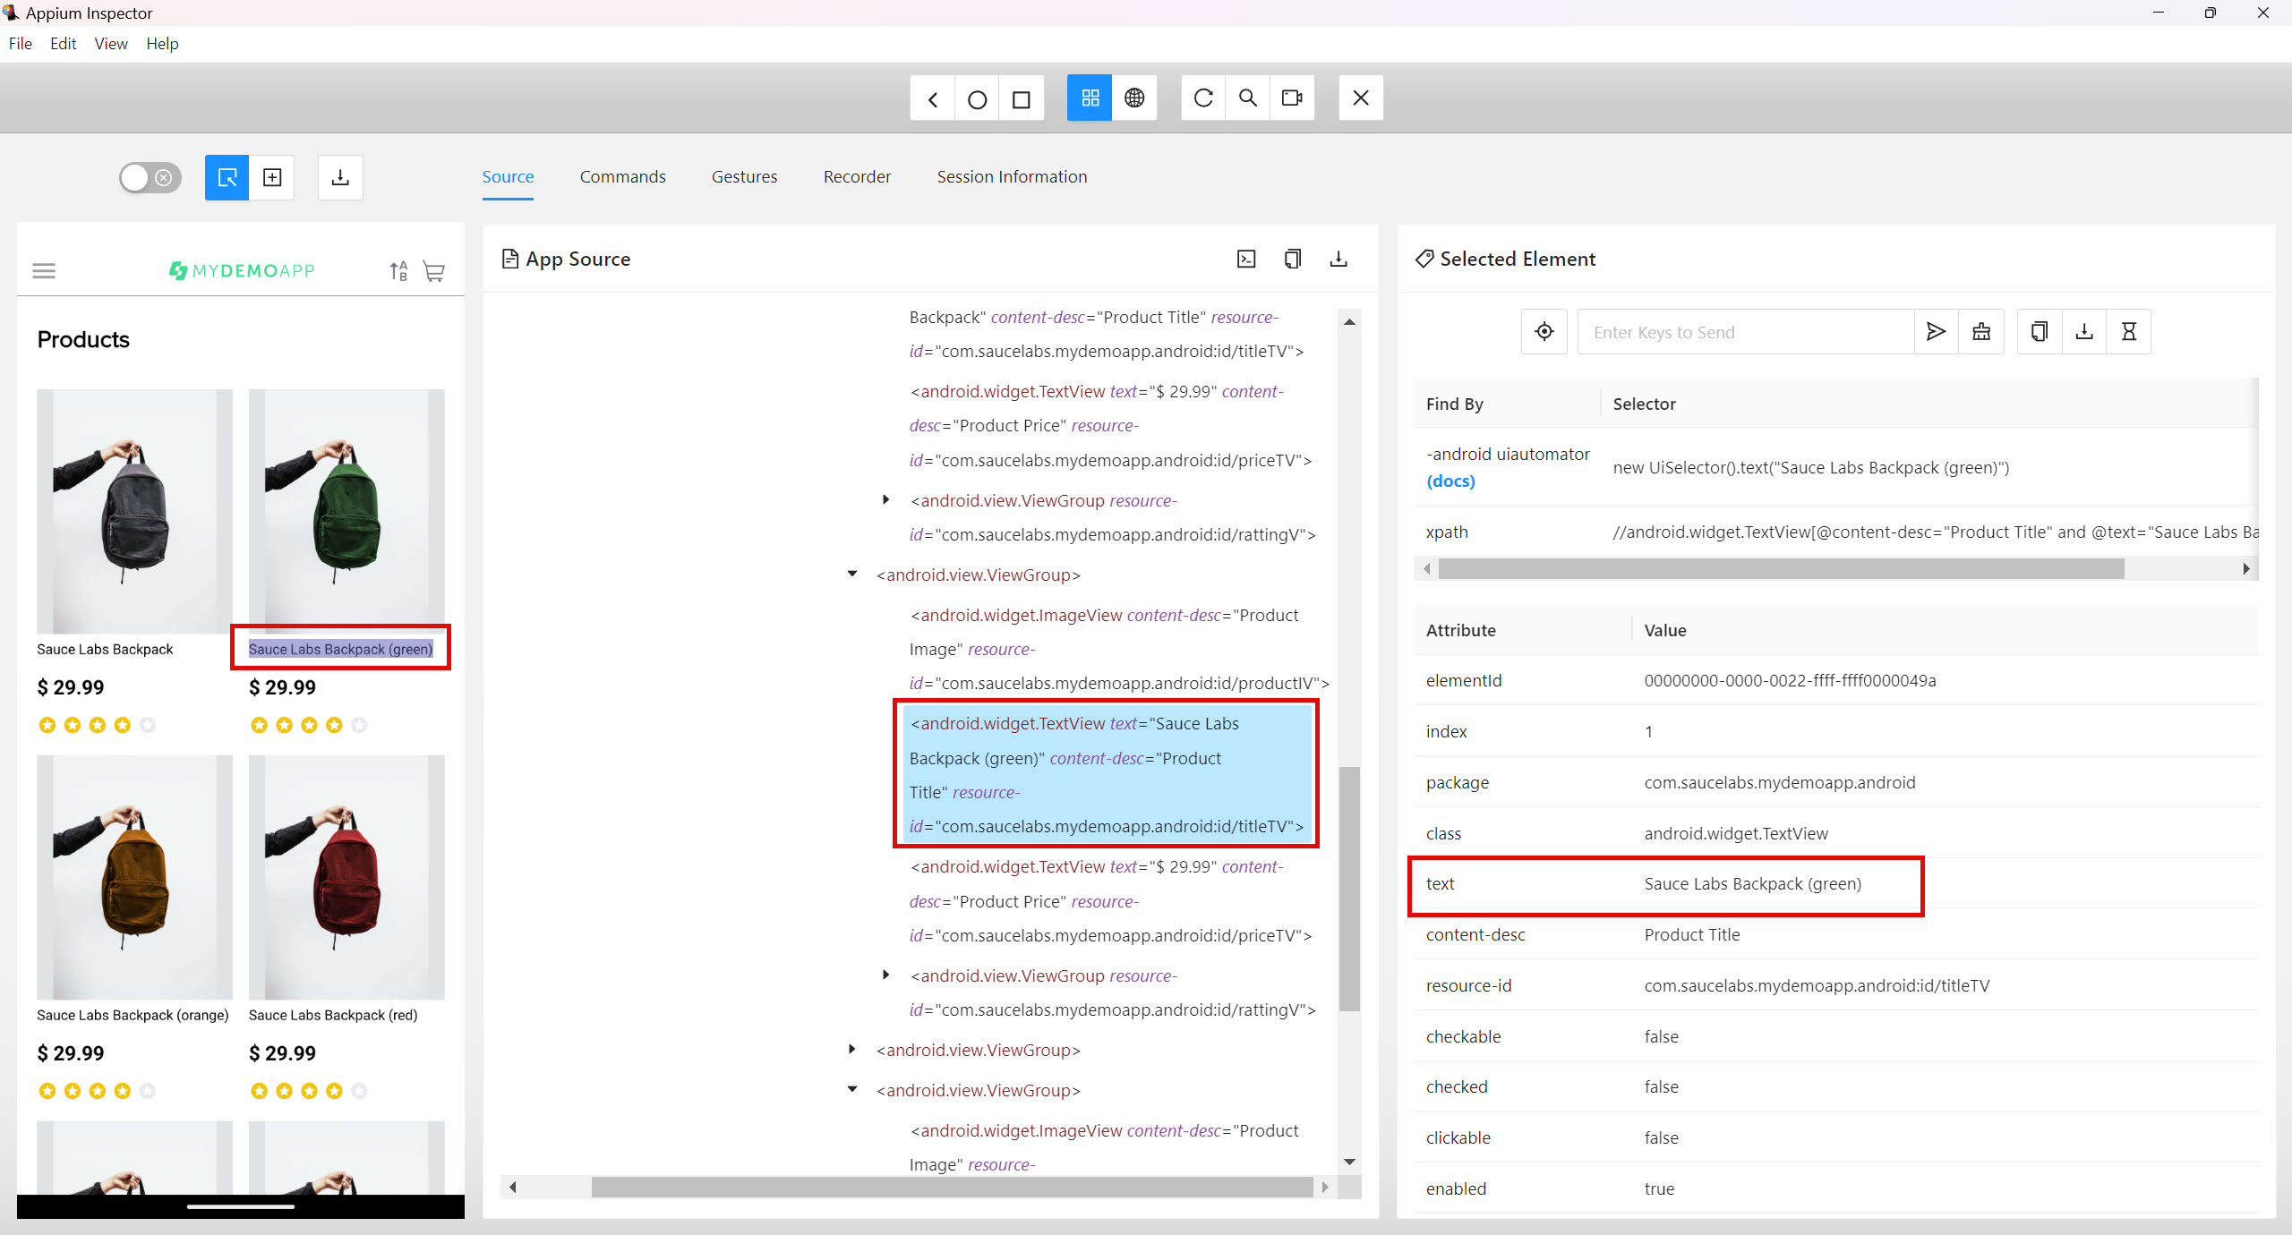Click the Enter Keys to Send field
Viewport: 2292px width, 1235px height.
coord(1746,332)
